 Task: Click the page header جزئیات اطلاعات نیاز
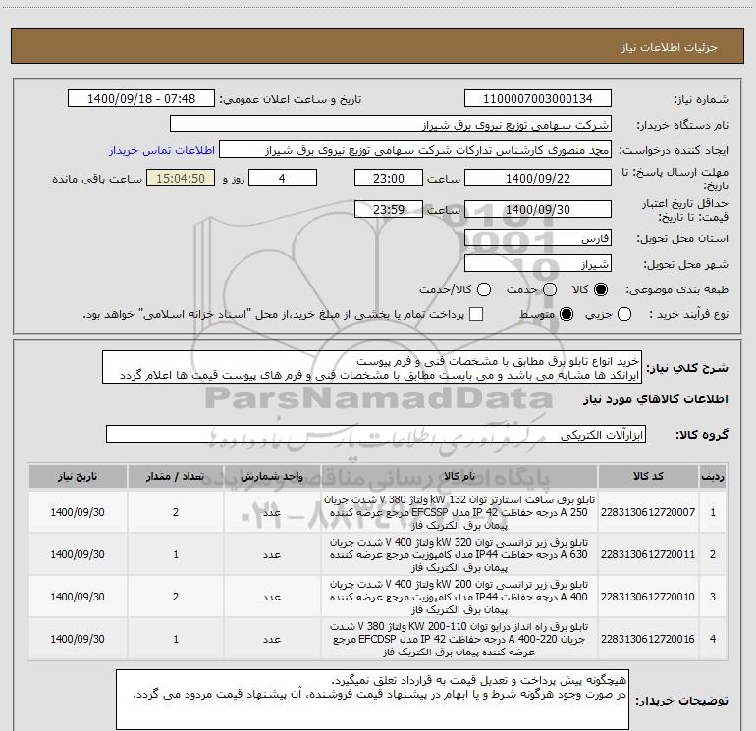pyautogui.click(x=670, y=47)
